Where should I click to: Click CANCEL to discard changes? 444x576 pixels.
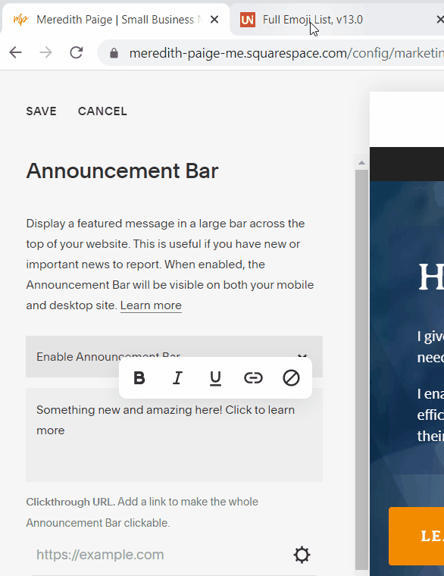click(102, 111)
